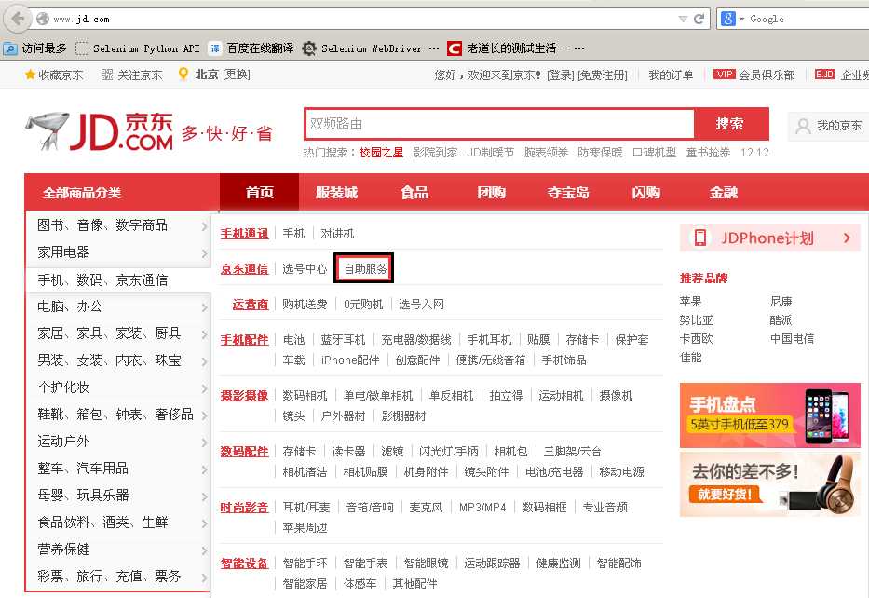The width and height of the screenshot is (869, 598).
Task: Click the [登录] login link
Action: [561, 75]
